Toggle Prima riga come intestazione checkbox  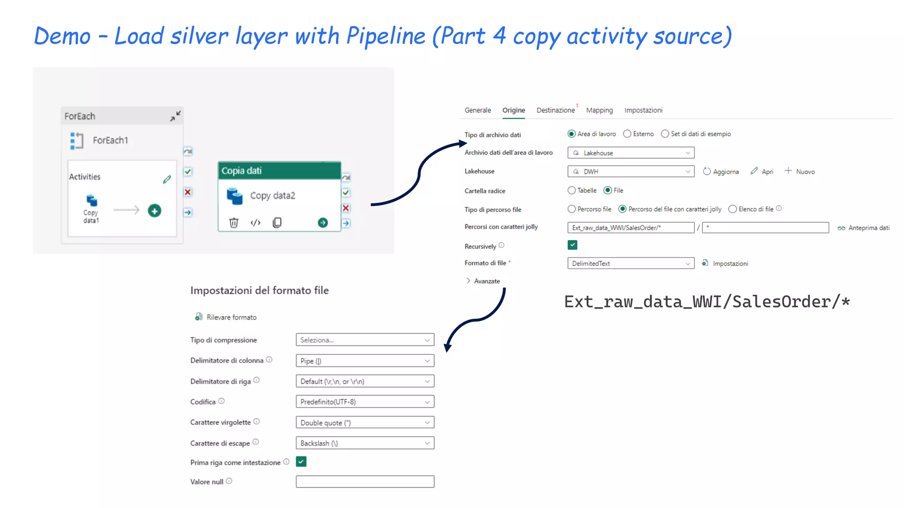coord(301,462)
